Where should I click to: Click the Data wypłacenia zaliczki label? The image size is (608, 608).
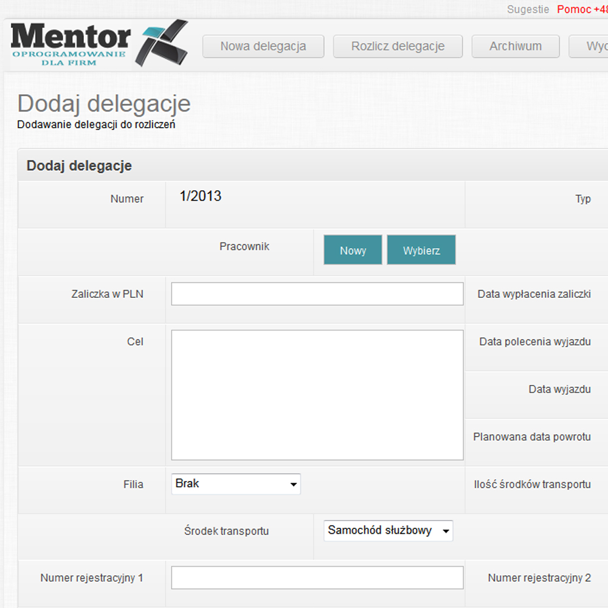[534, 294]
